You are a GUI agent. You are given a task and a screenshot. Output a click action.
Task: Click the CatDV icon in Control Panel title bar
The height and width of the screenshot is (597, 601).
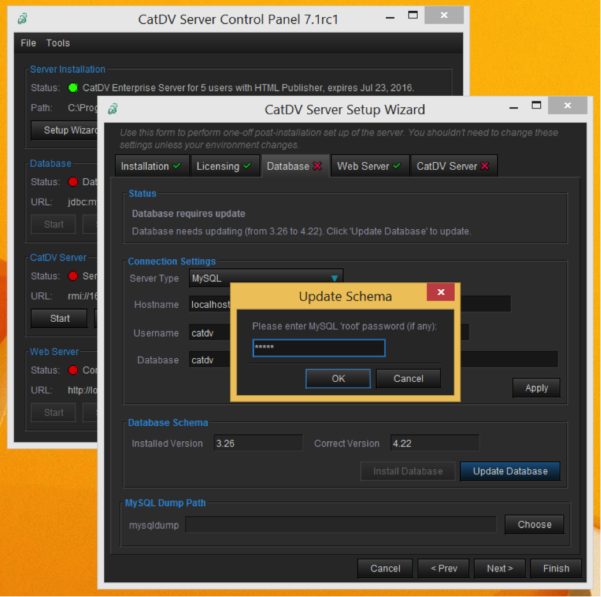point(24,19)
